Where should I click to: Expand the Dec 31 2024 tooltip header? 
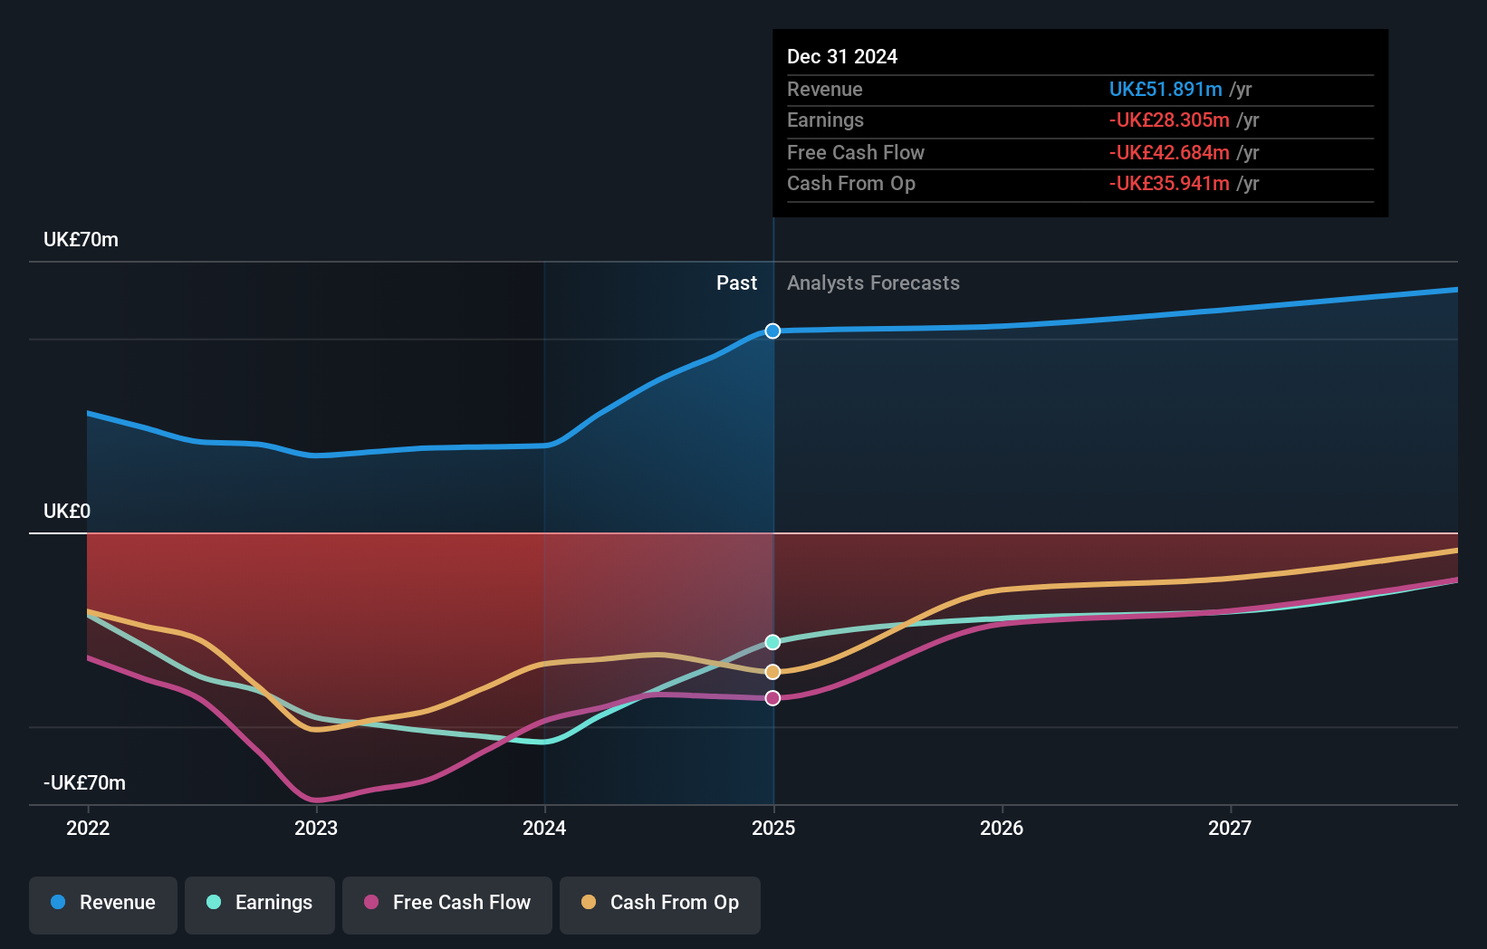(x=842, y=56)
